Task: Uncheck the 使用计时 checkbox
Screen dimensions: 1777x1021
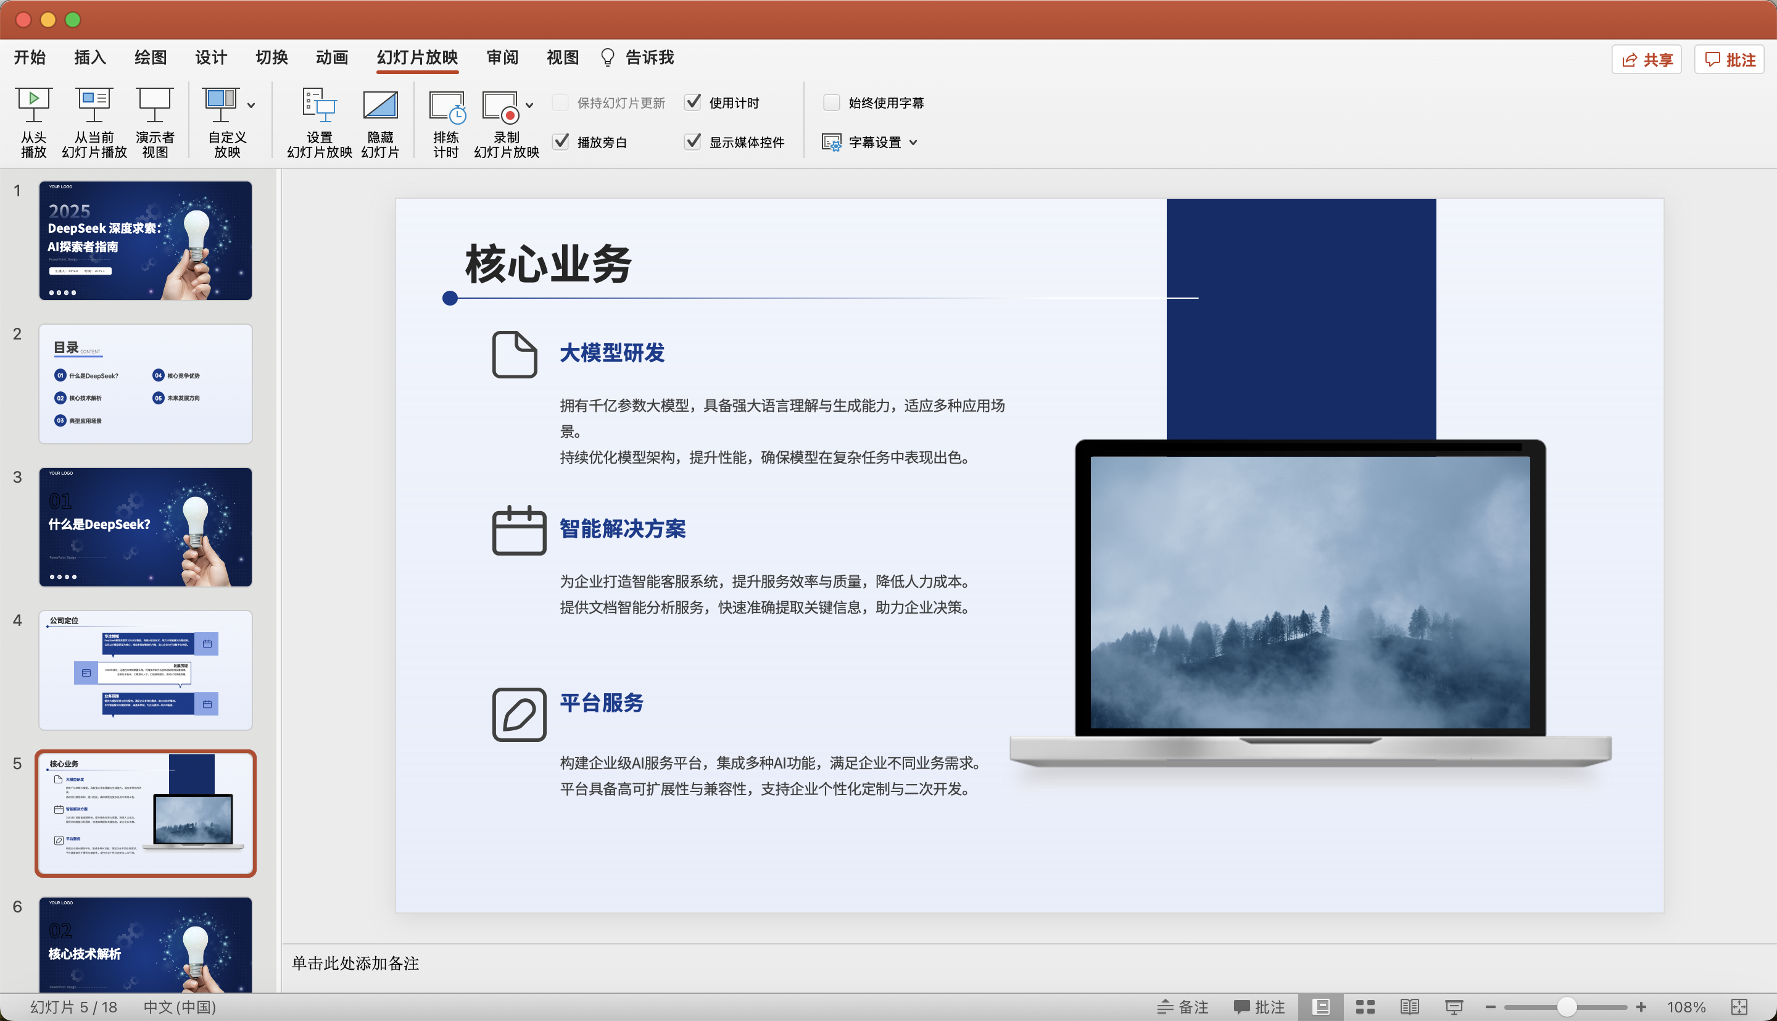Action: point(692,102)
